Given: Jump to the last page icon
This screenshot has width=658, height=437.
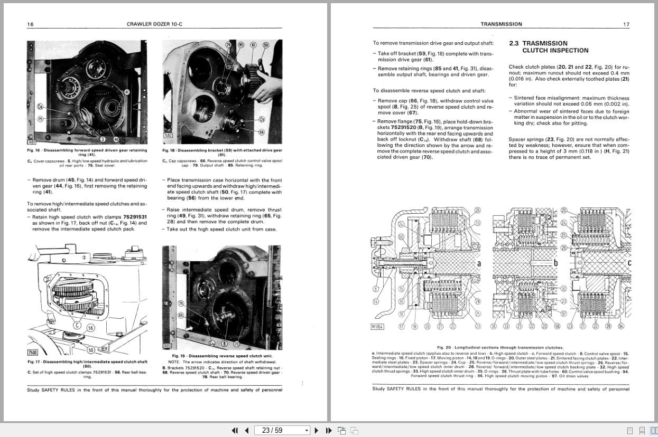Looking at the screenshot, I should click(328, 431).
